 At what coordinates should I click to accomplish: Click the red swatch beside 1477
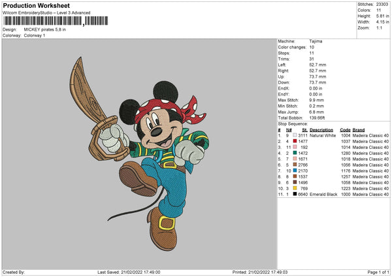pyautogui.click(x=295, y=141)
